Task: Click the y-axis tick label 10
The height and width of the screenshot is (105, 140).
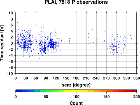Action: (x=11, y=13)
